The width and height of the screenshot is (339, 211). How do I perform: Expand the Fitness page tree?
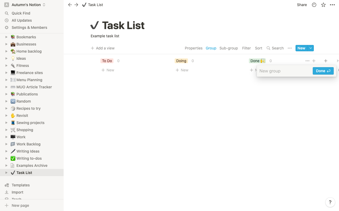coord(7,66)
